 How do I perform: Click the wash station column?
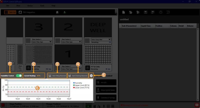[20, 54]
